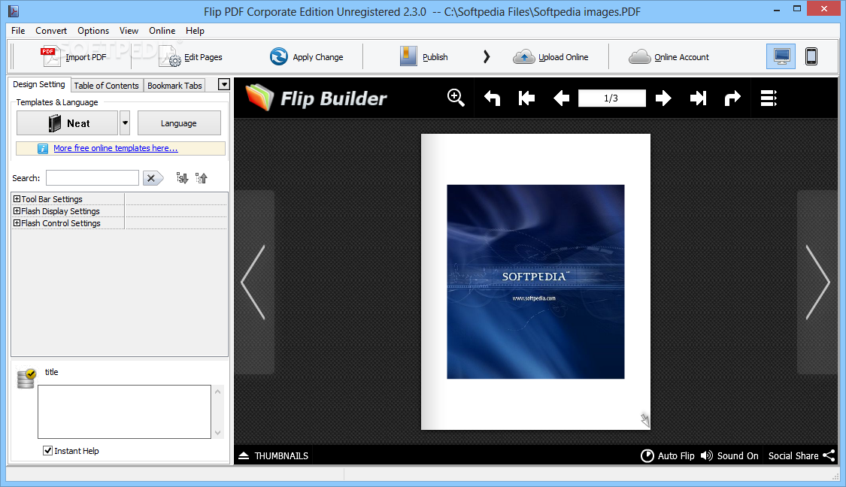Click the zoom in magnifier icon
846x487 pixels.
point(456,98)
